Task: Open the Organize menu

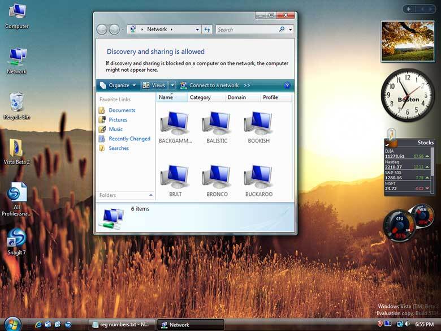Action: click(x=118, y=85)
